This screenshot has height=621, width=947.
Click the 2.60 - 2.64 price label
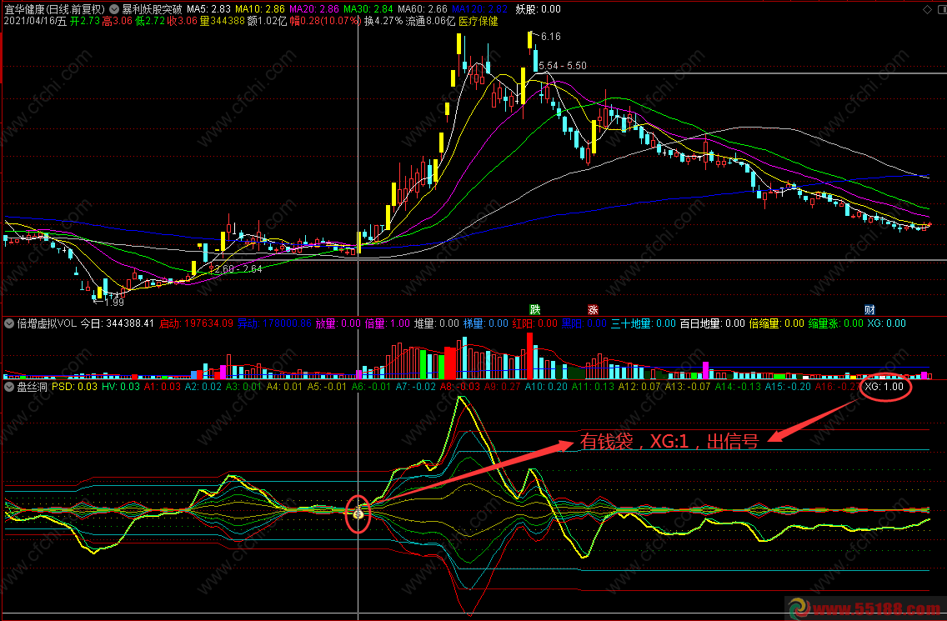pyautogui.click(x=238, y=268)
